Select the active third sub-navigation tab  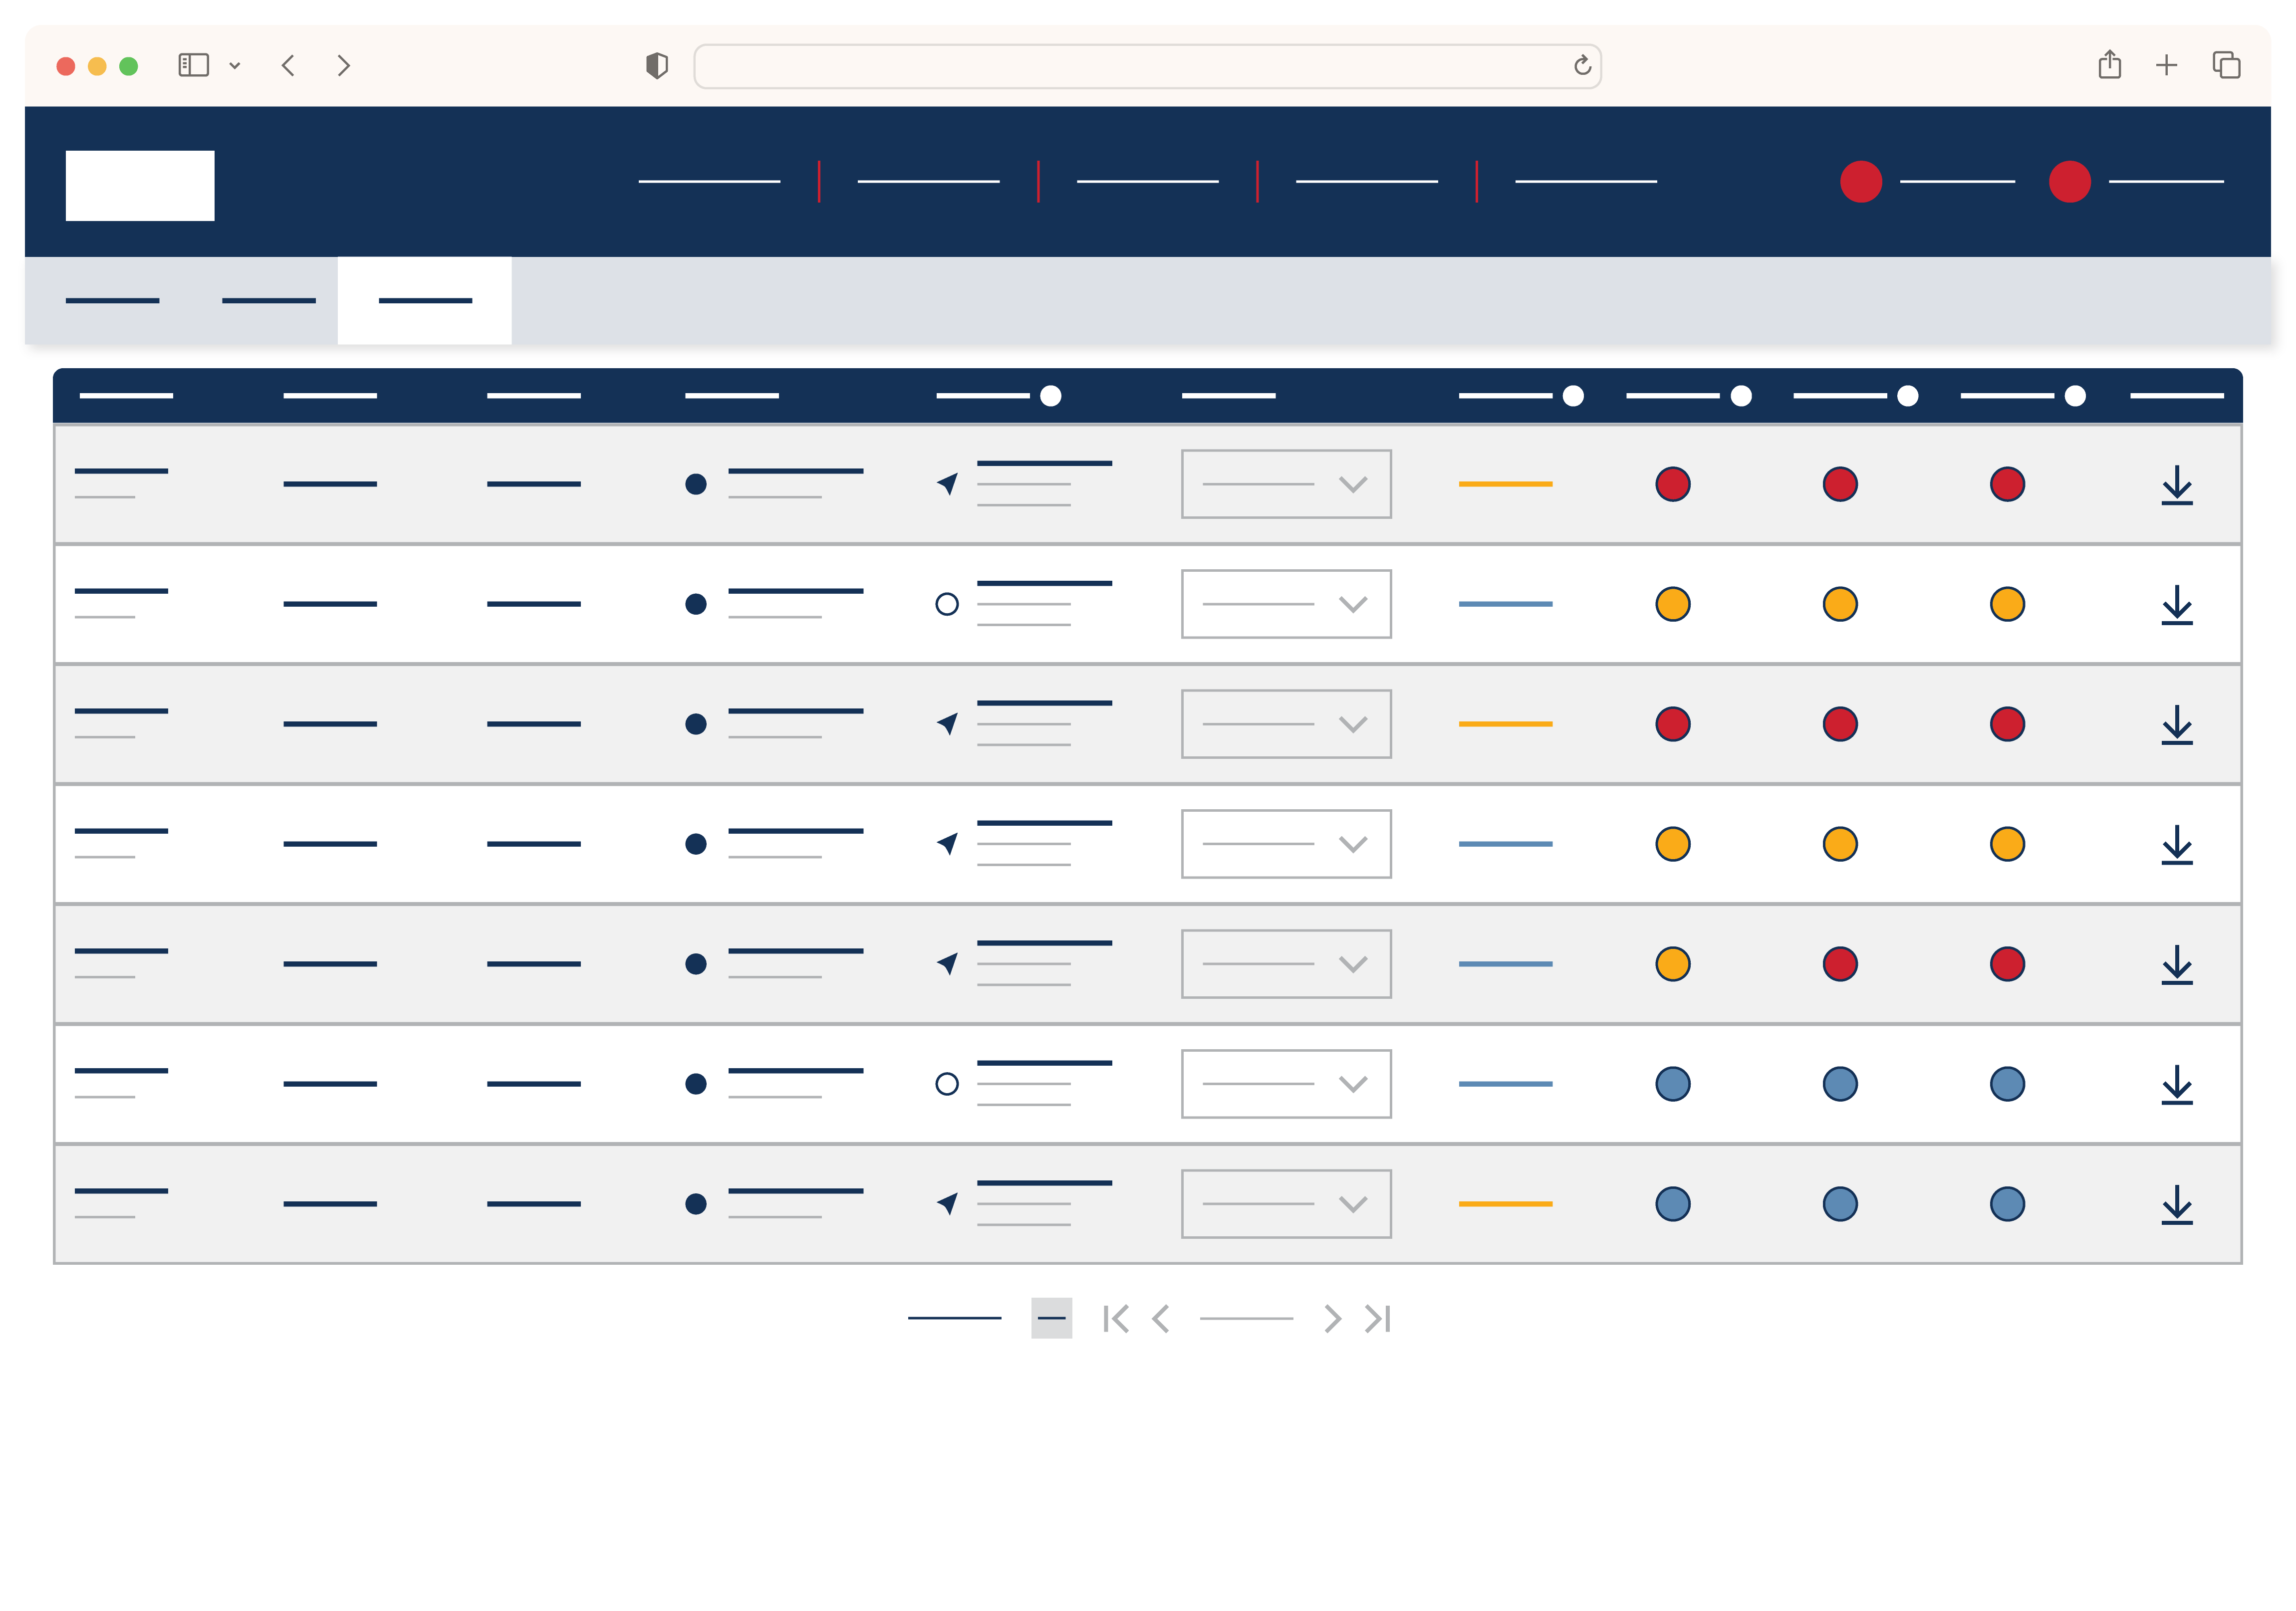click(x=425, y=301)
